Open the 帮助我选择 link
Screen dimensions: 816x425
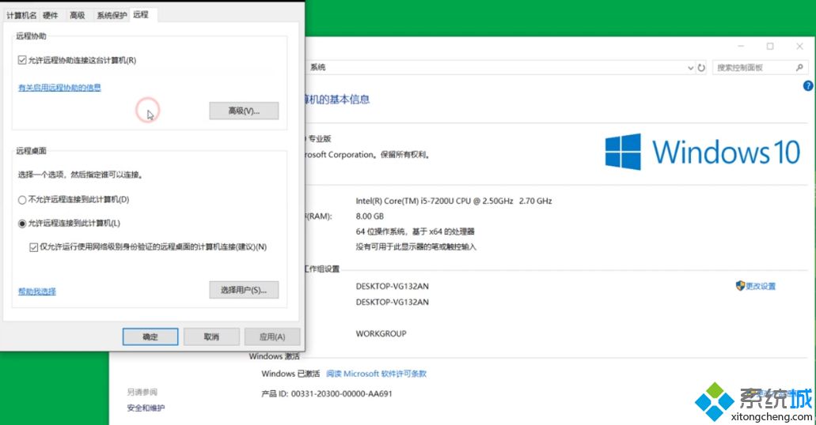coord(37,291)
